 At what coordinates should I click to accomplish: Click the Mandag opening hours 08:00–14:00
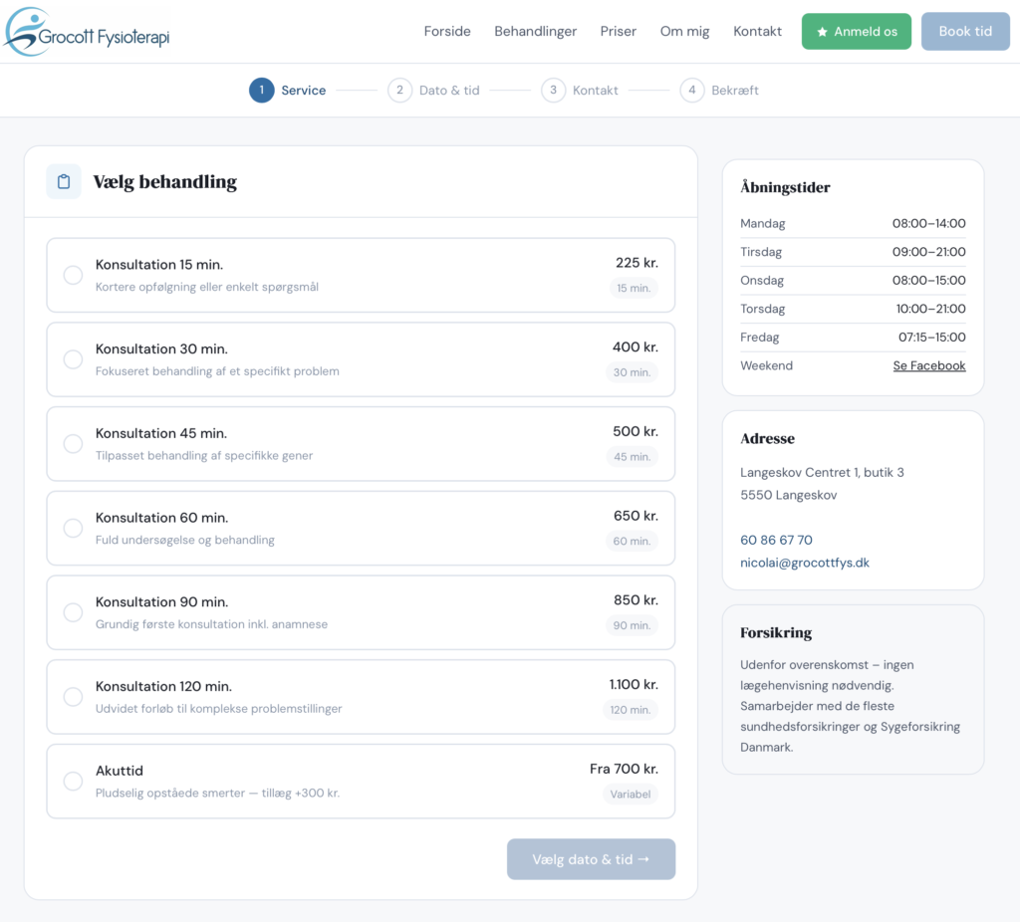tap(928, 223)
